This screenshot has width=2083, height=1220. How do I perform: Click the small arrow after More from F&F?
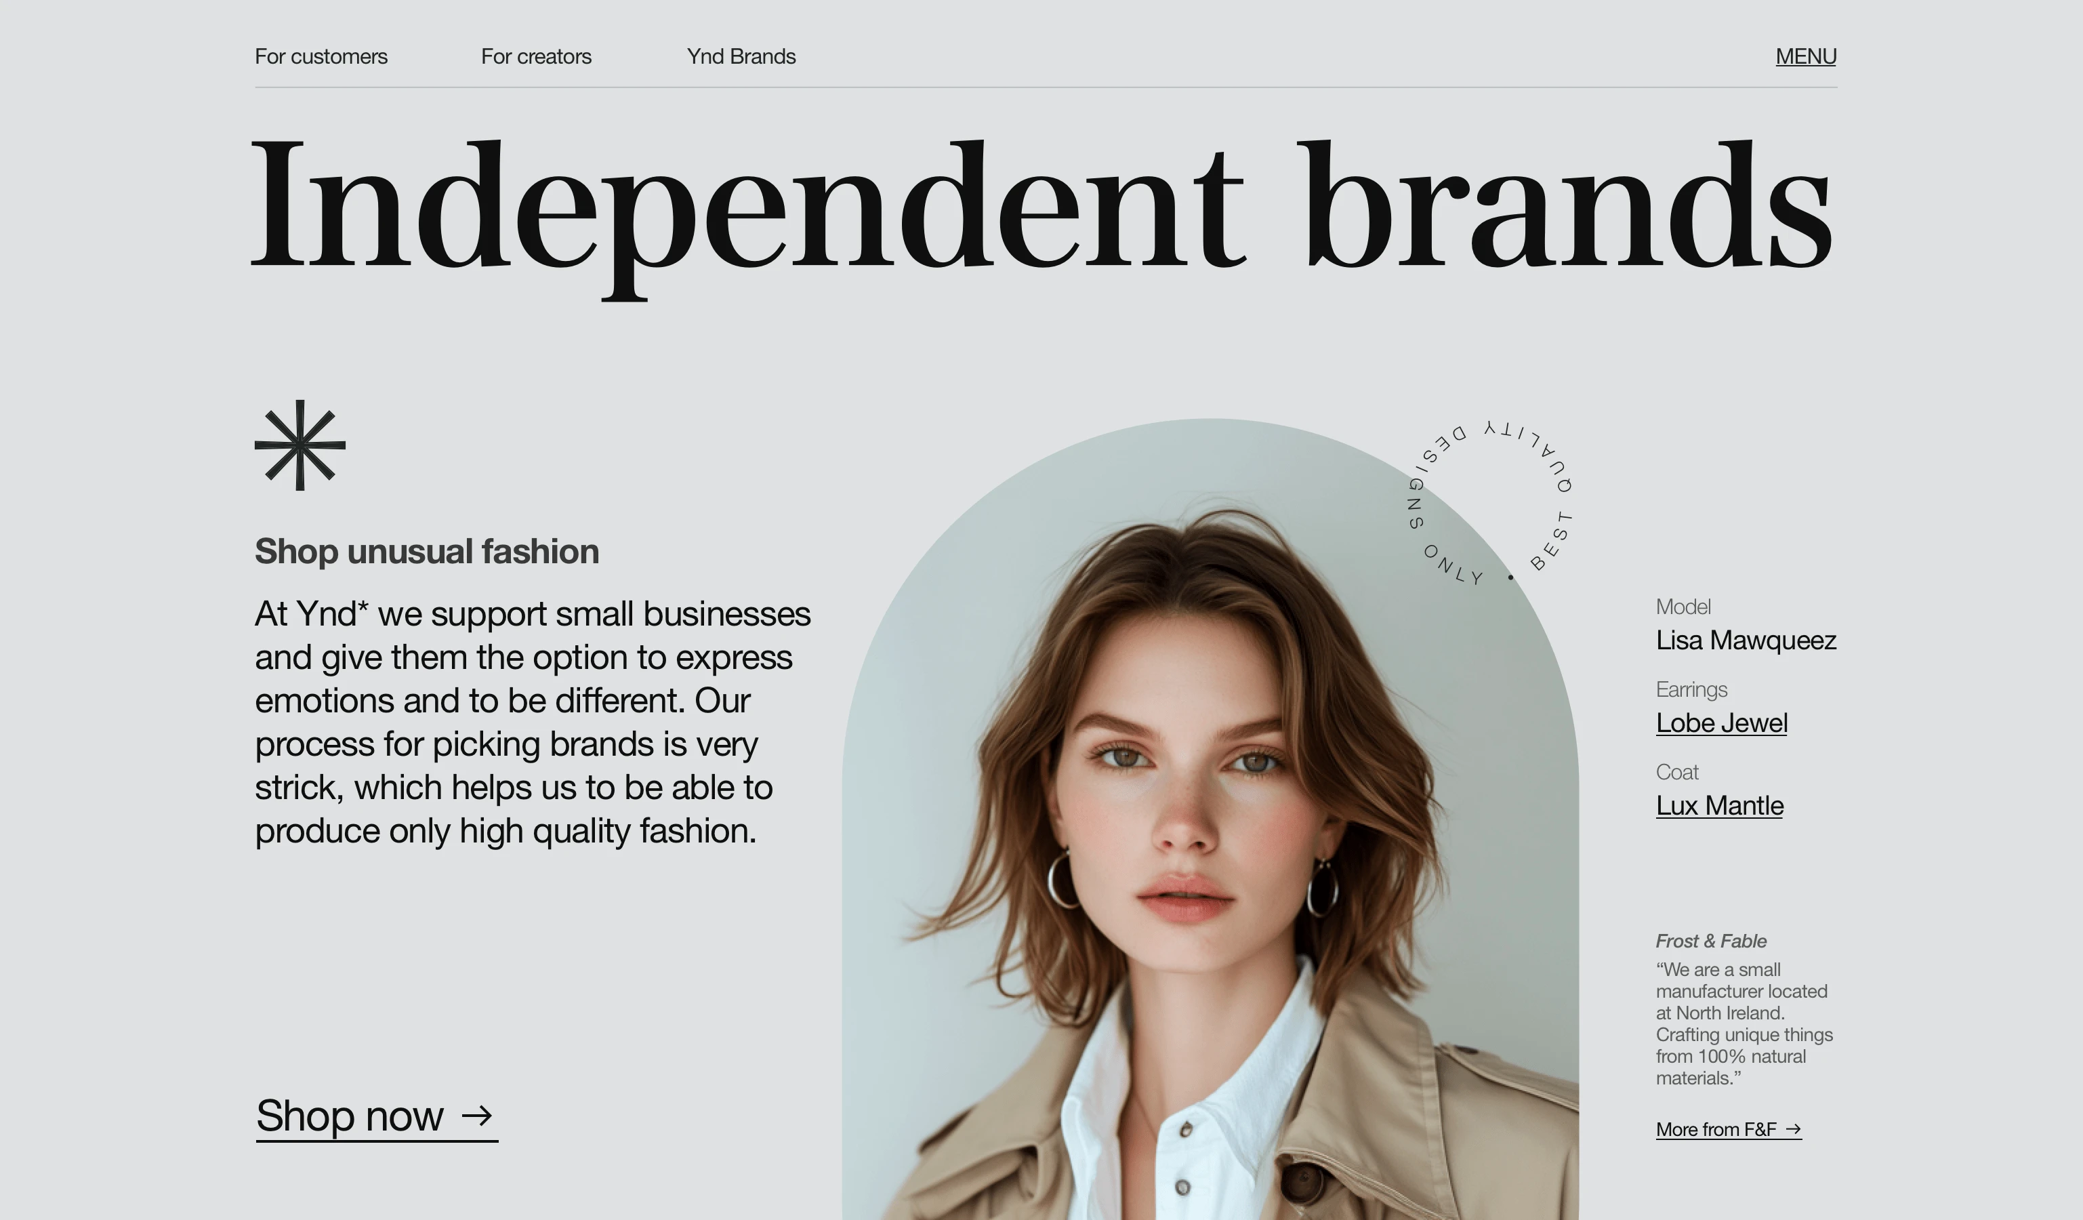(x=1793, y=1129)
